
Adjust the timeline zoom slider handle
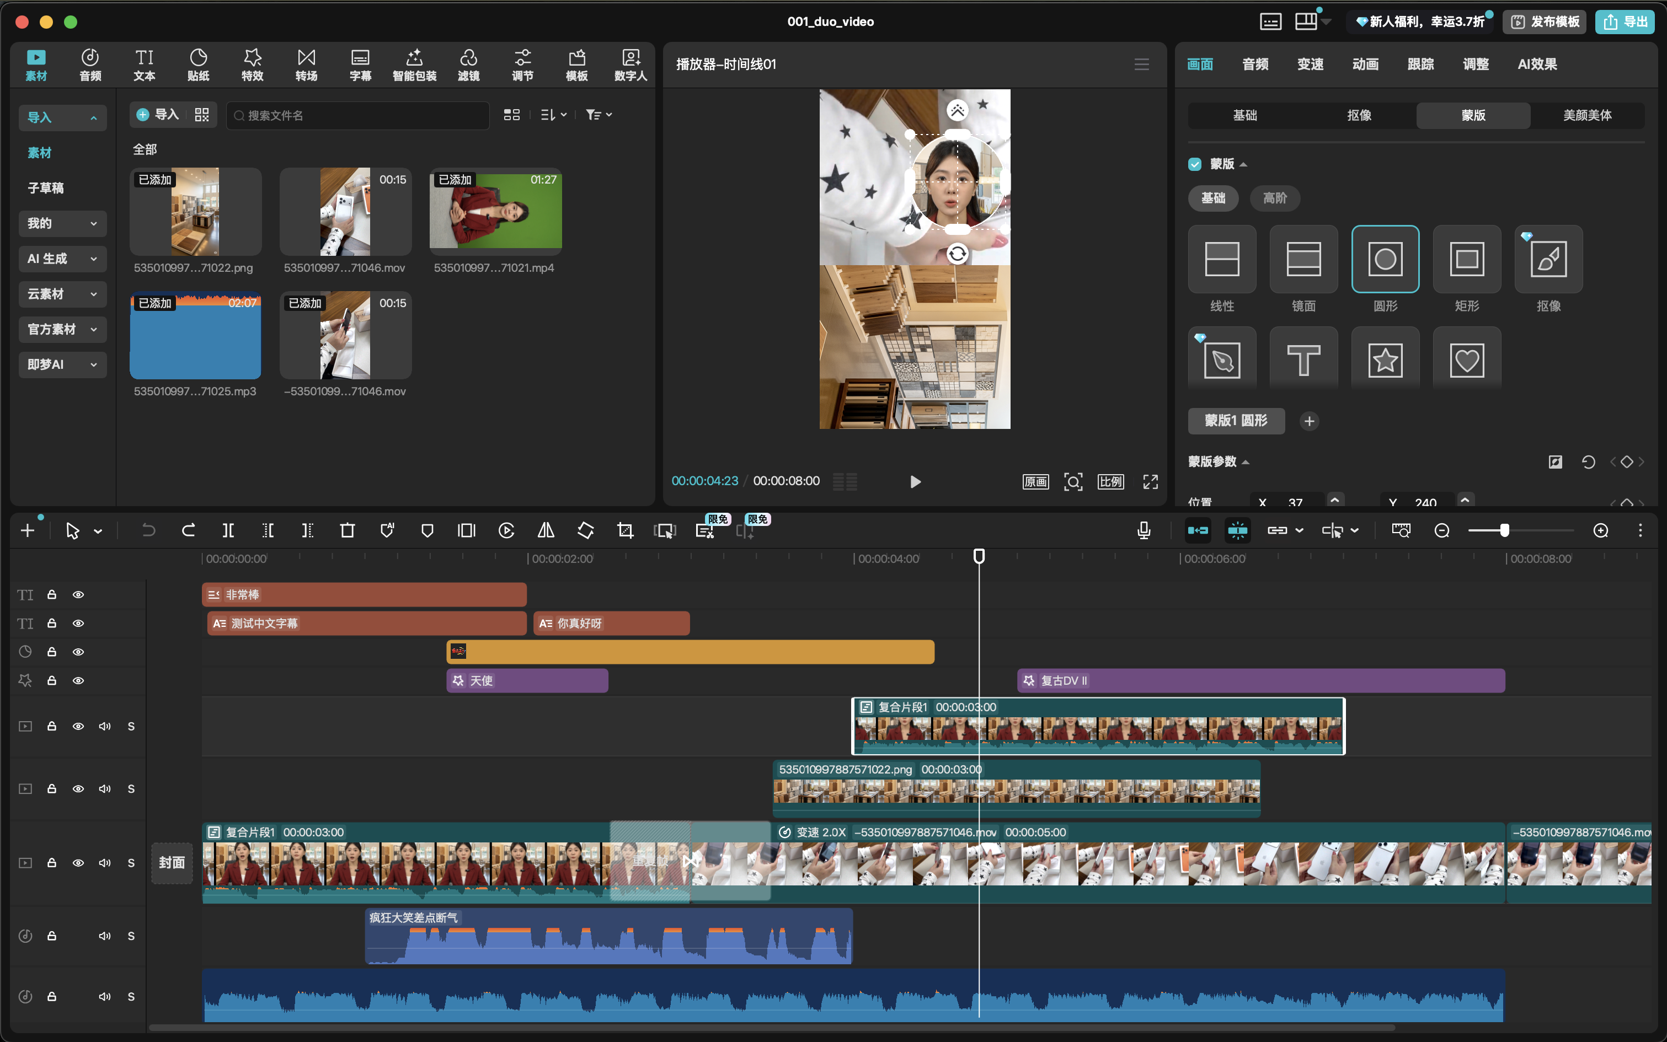[x=1504, y=530]
